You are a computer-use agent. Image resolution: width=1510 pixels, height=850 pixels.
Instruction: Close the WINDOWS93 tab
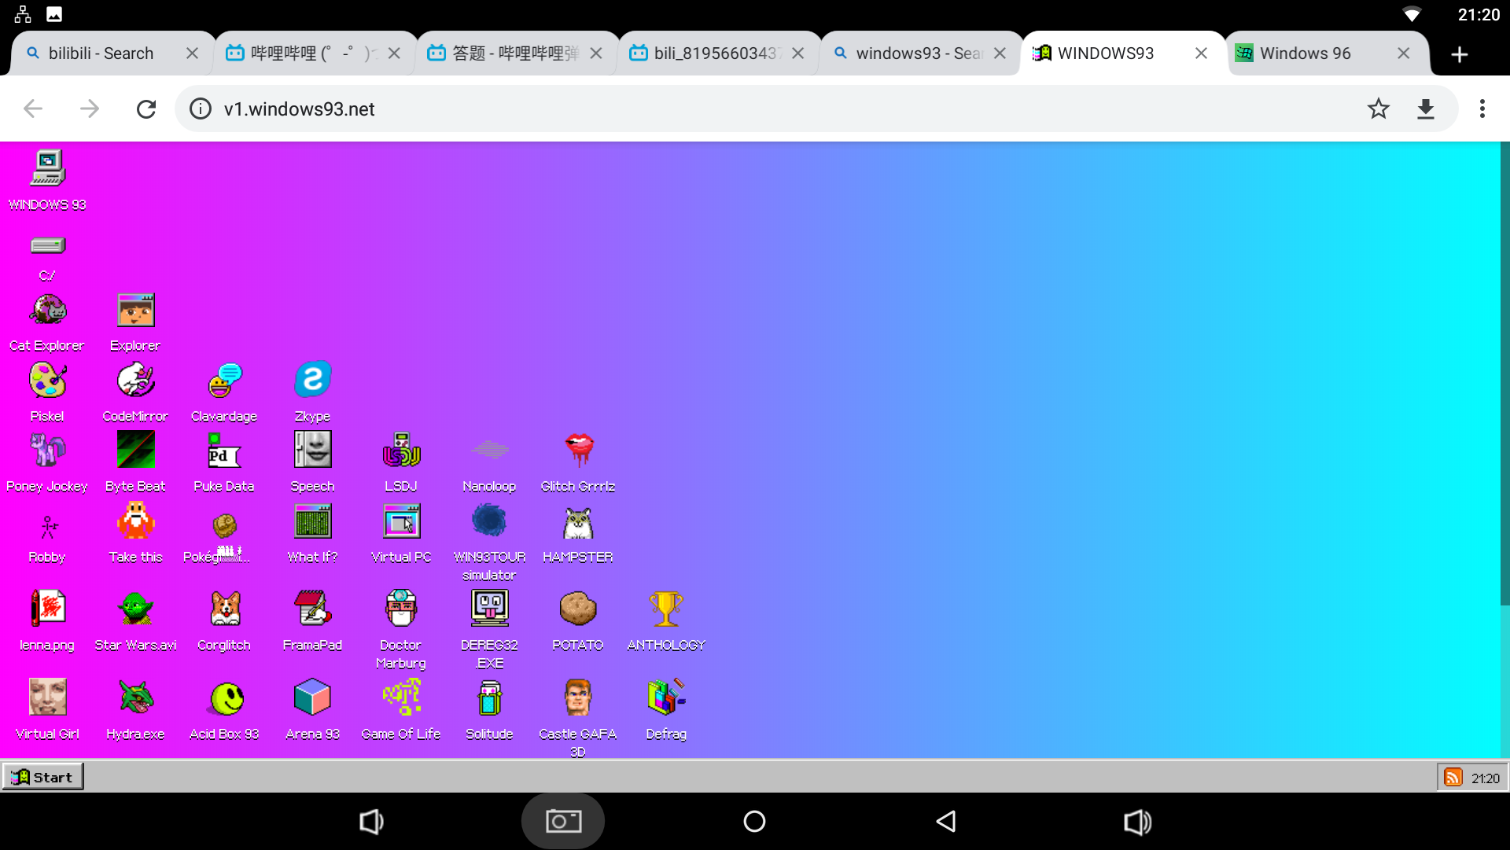point(1201,53)
